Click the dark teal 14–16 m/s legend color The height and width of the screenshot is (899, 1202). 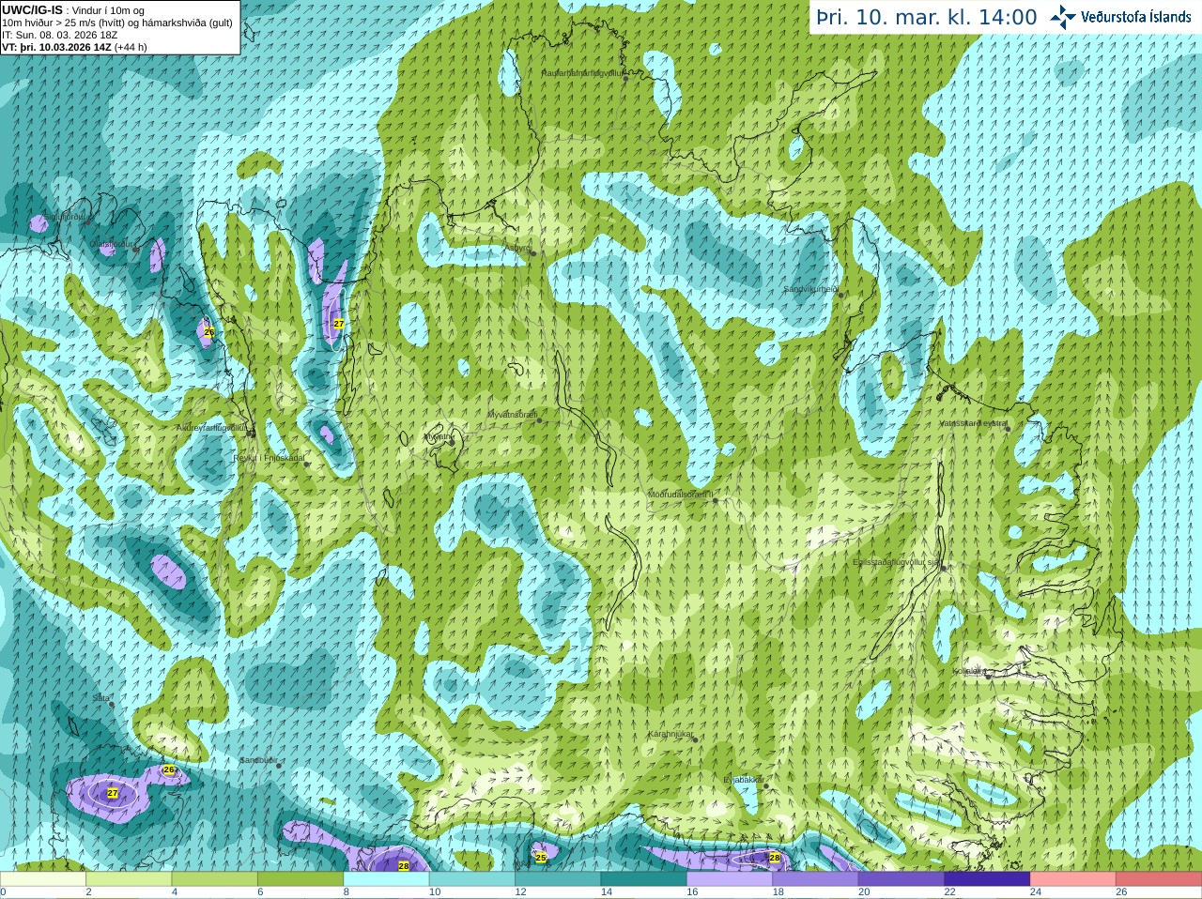(x=643, y=879)
